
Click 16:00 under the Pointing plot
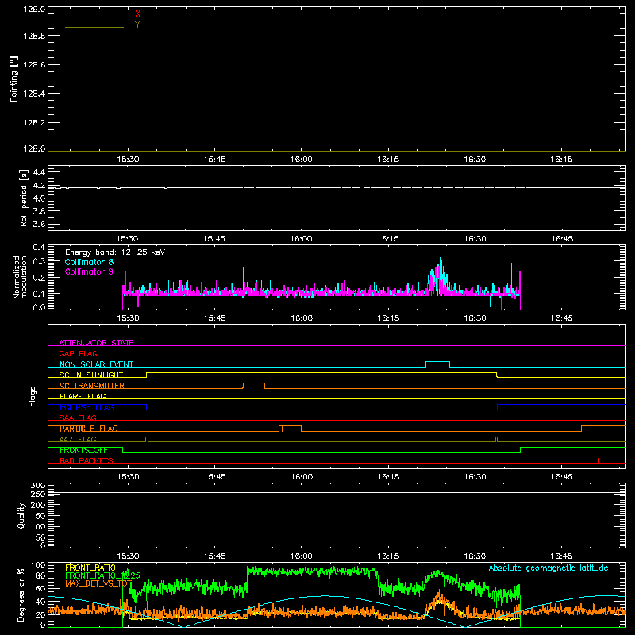[302, 160]
